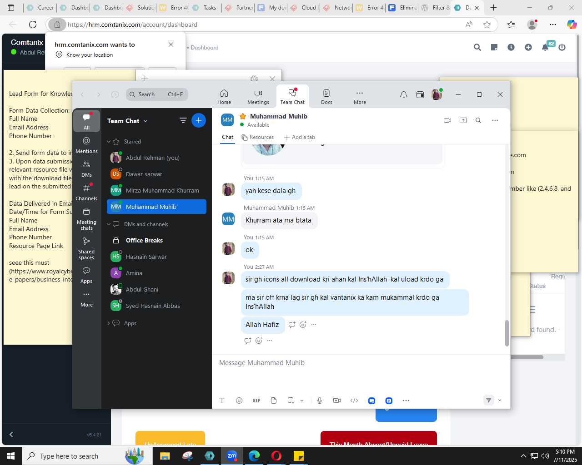The width and height of the screenshot is (582, 465).
Task: Start video call with Muhammad Muhib
Action: [447, 120]
